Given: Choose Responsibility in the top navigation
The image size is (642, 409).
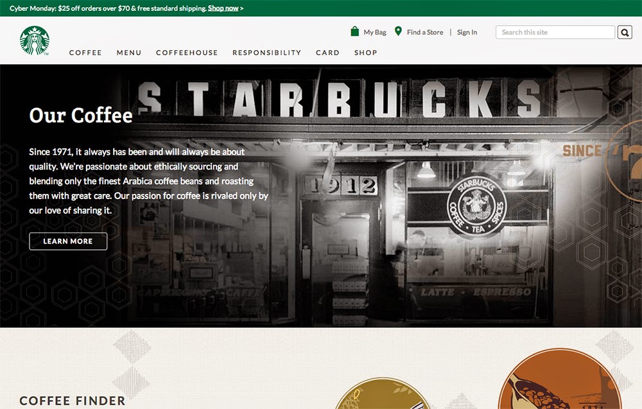Looking at the screenshot, I should tap(266, 53).
